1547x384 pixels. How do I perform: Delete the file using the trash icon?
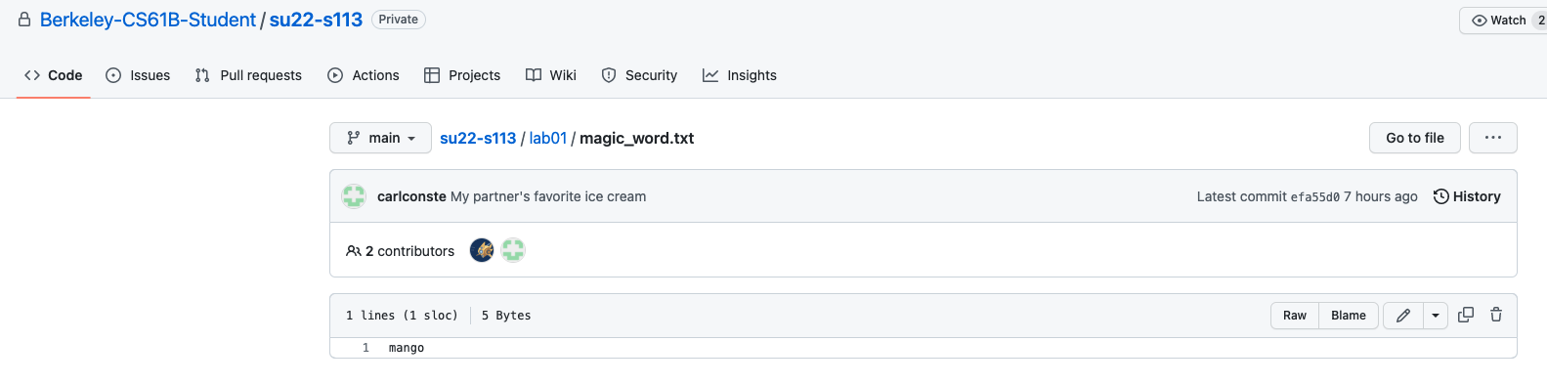click(x=1496, y=315)
